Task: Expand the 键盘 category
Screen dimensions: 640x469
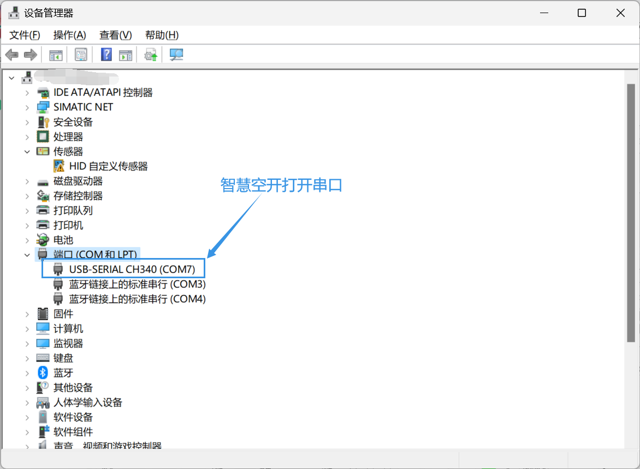Action: tap(27, 358)
